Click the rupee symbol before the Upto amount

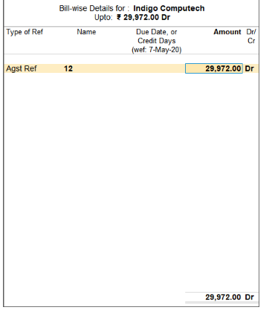119,17
